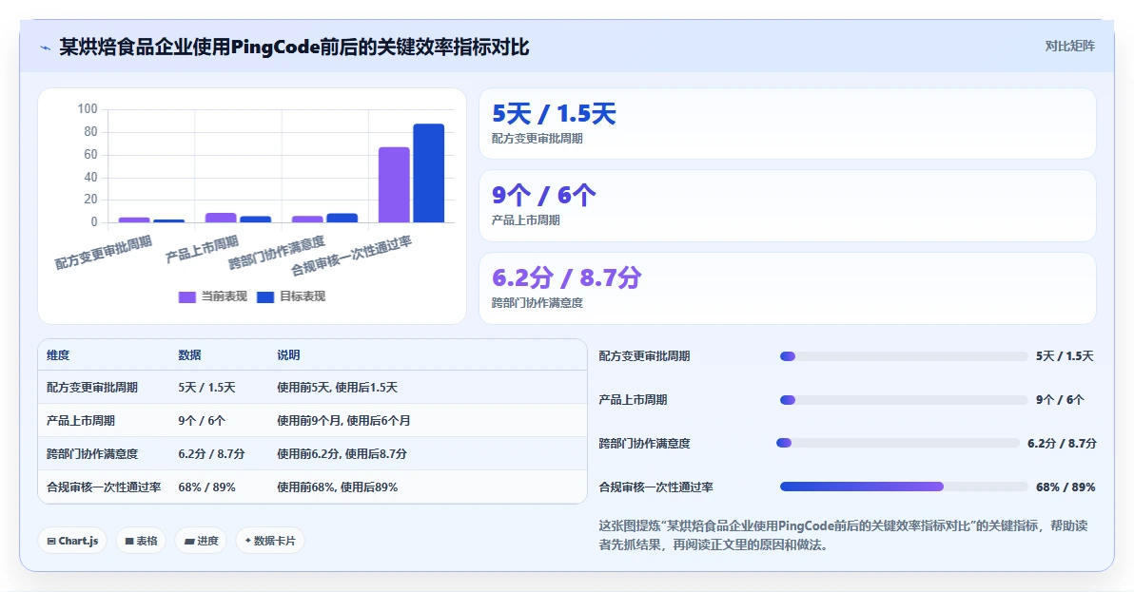
Task: Click description 使用前68%, 使用后89%
Action: (337, 487)
